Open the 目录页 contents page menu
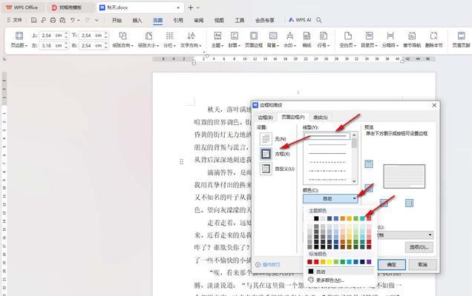This screenshot has height=296, width=472. [x=369, y=40]
